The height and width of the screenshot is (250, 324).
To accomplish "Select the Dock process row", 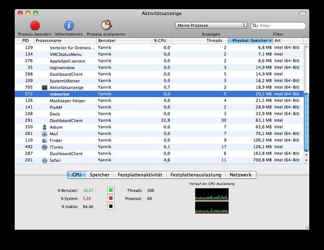I will pyautogui.click(x=159, y=114).
